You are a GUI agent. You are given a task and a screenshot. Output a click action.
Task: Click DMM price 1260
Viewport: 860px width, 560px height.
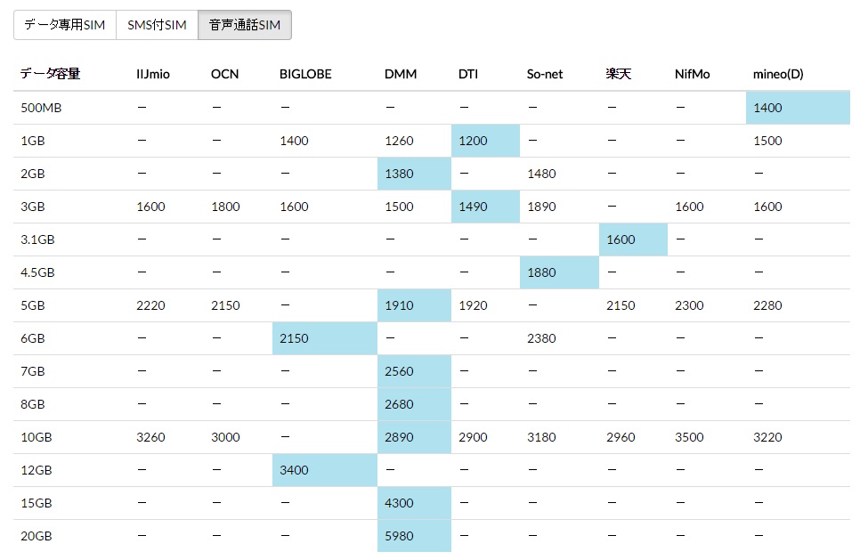[x=399, y=141]
